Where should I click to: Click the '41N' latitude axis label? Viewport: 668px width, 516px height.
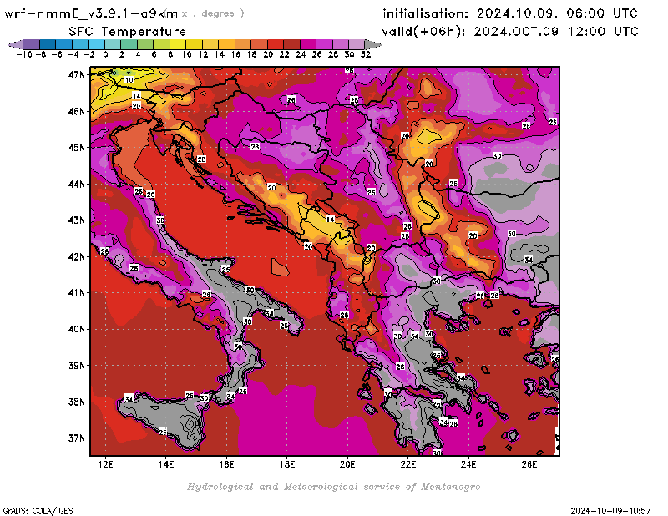77,293
